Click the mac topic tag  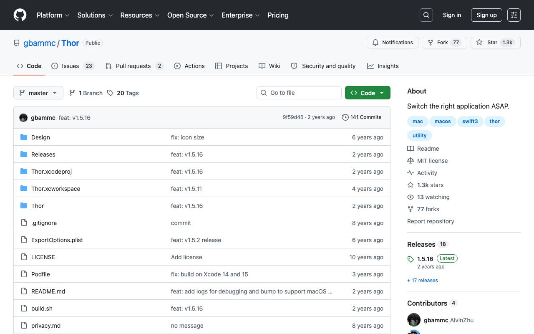click(x=418, y=121)
